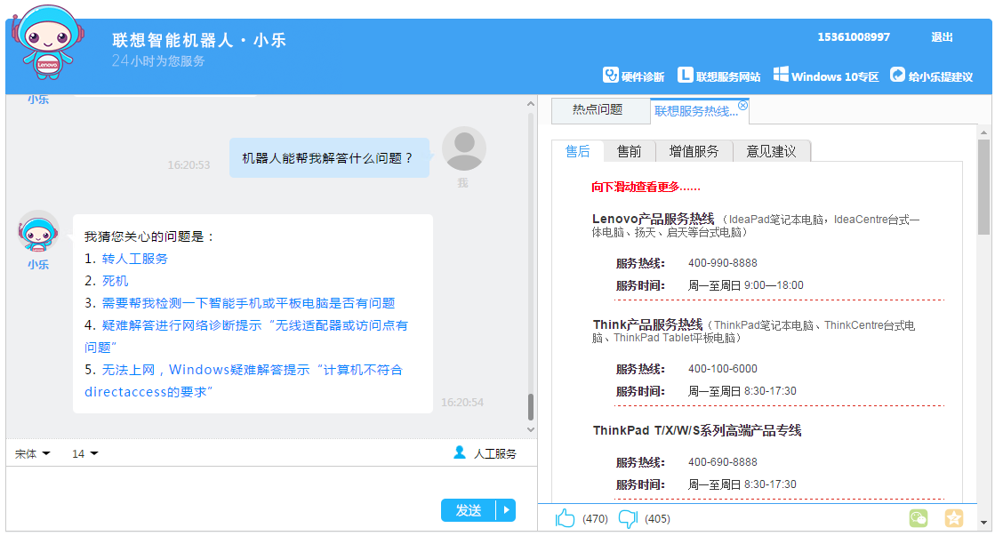Click like count (470)
Viewport: 995px width, 536px height.
pyautogui.click(x=595, y=519)
